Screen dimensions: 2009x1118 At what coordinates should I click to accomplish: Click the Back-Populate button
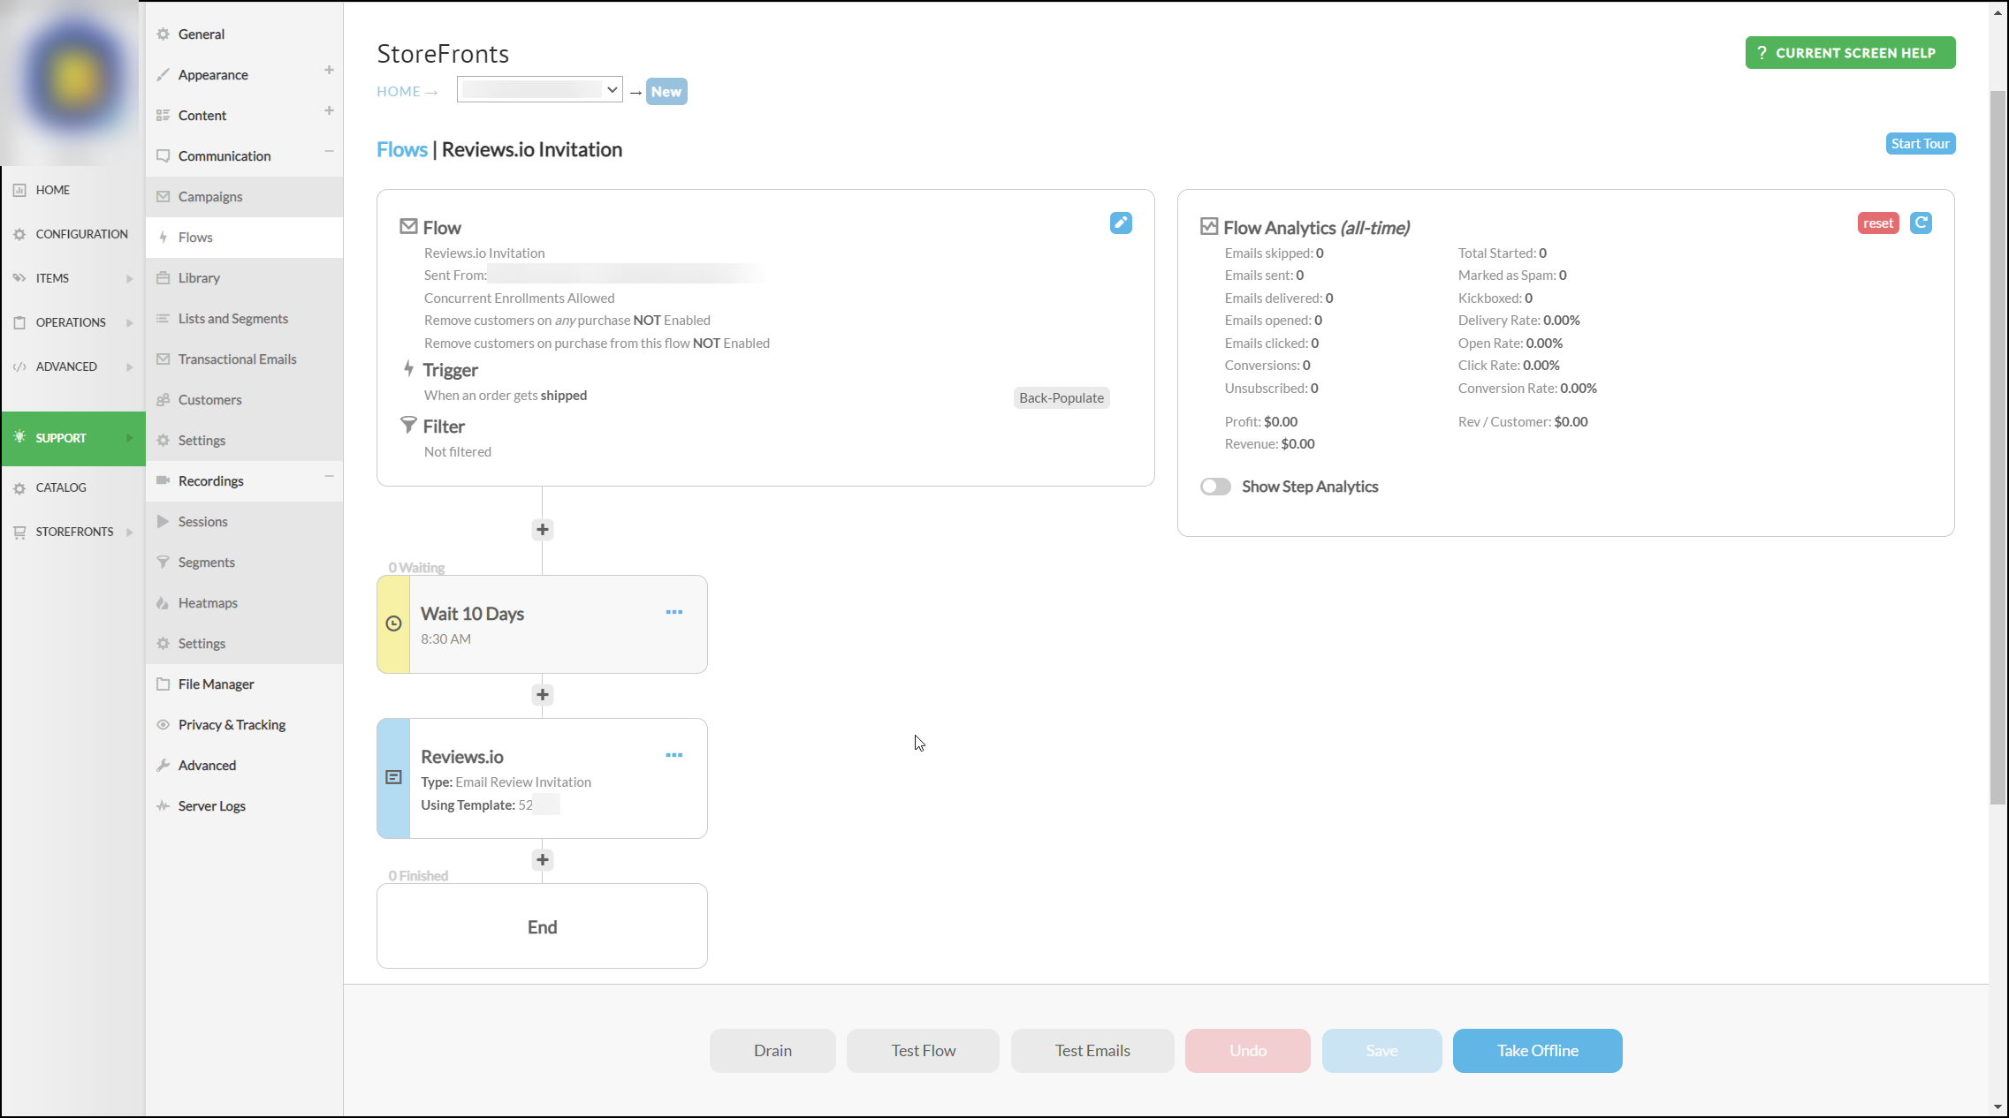click(1061, 398)
